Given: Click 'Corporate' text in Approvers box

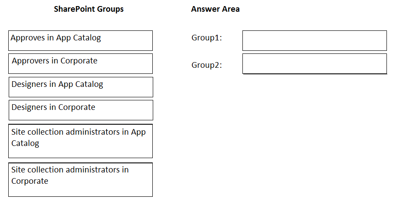Looking at the screenshot, I should 79,61.
